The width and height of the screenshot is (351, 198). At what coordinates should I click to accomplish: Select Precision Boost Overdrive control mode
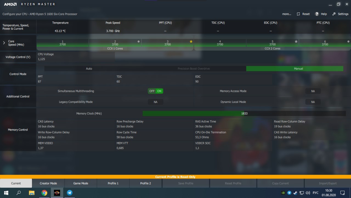click(x=194, y=69)
